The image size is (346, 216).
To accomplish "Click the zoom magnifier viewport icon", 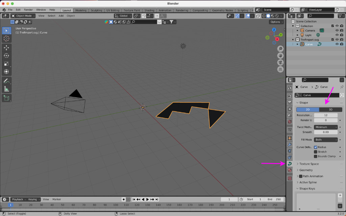I will click(x=280, y=49).
